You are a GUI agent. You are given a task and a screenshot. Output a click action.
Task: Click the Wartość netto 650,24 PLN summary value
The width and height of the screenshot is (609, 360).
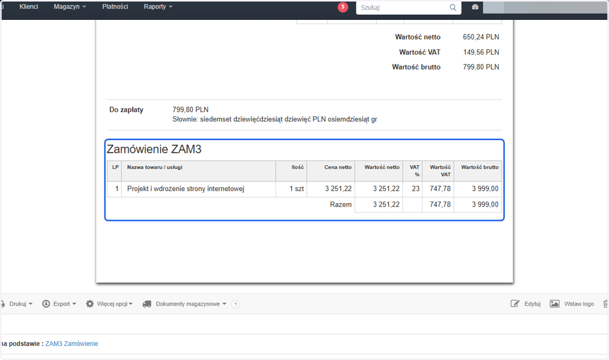481,37
